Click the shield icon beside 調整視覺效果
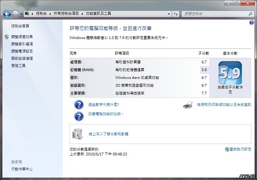 (6, 37)
